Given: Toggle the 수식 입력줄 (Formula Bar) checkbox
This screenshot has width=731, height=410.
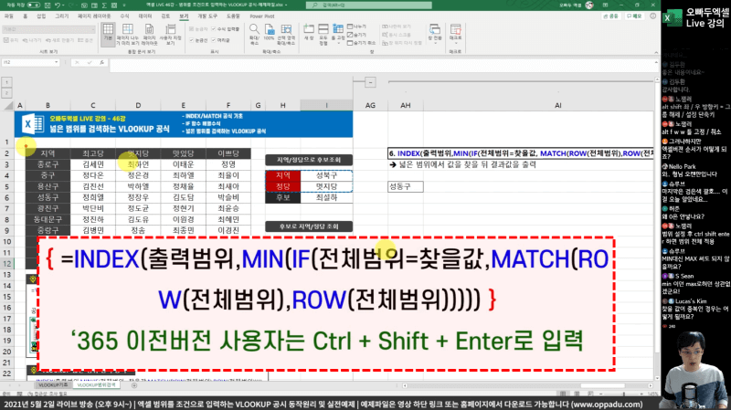Looking at the screenshot, I should tap(214, 29).
